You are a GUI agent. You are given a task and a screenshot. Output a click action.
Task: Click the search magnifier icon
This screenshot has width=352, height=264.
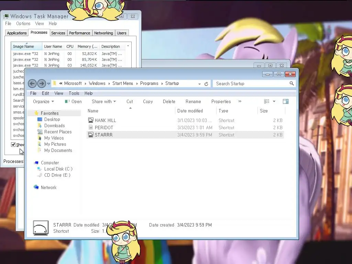(291, 84)
